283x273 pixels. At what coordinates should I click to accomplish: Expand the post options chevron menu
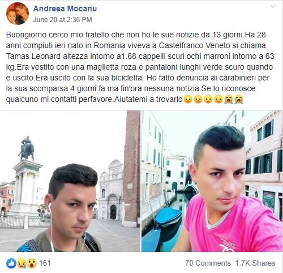tap(273, 7)
